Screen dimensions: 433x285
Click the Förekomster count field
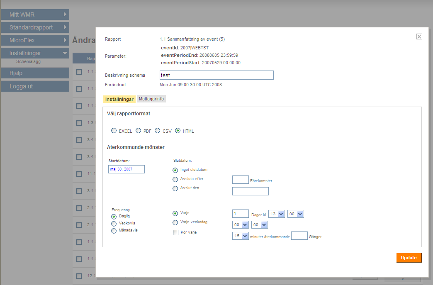pyautogui.click(x=241, y=180)
